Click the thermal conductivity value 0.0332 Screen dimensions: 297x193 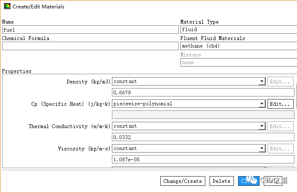203,137
